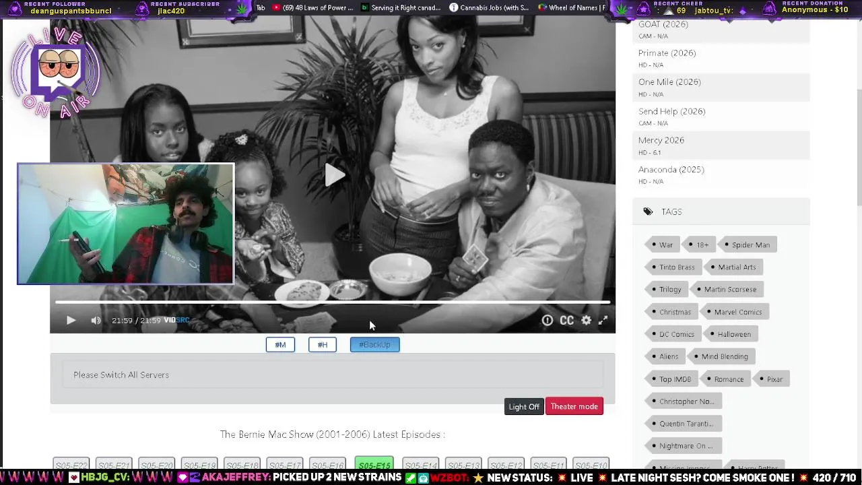The image size is (862, 485).
Task: Select the DC Comics tag
Action: pyautogui.click(x=673, y=334)
